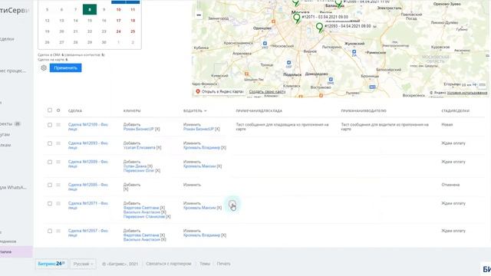This screenshot has height=276, width=491.
Task: Select date 30 in the calendar
Action: (x=104, y=43)
